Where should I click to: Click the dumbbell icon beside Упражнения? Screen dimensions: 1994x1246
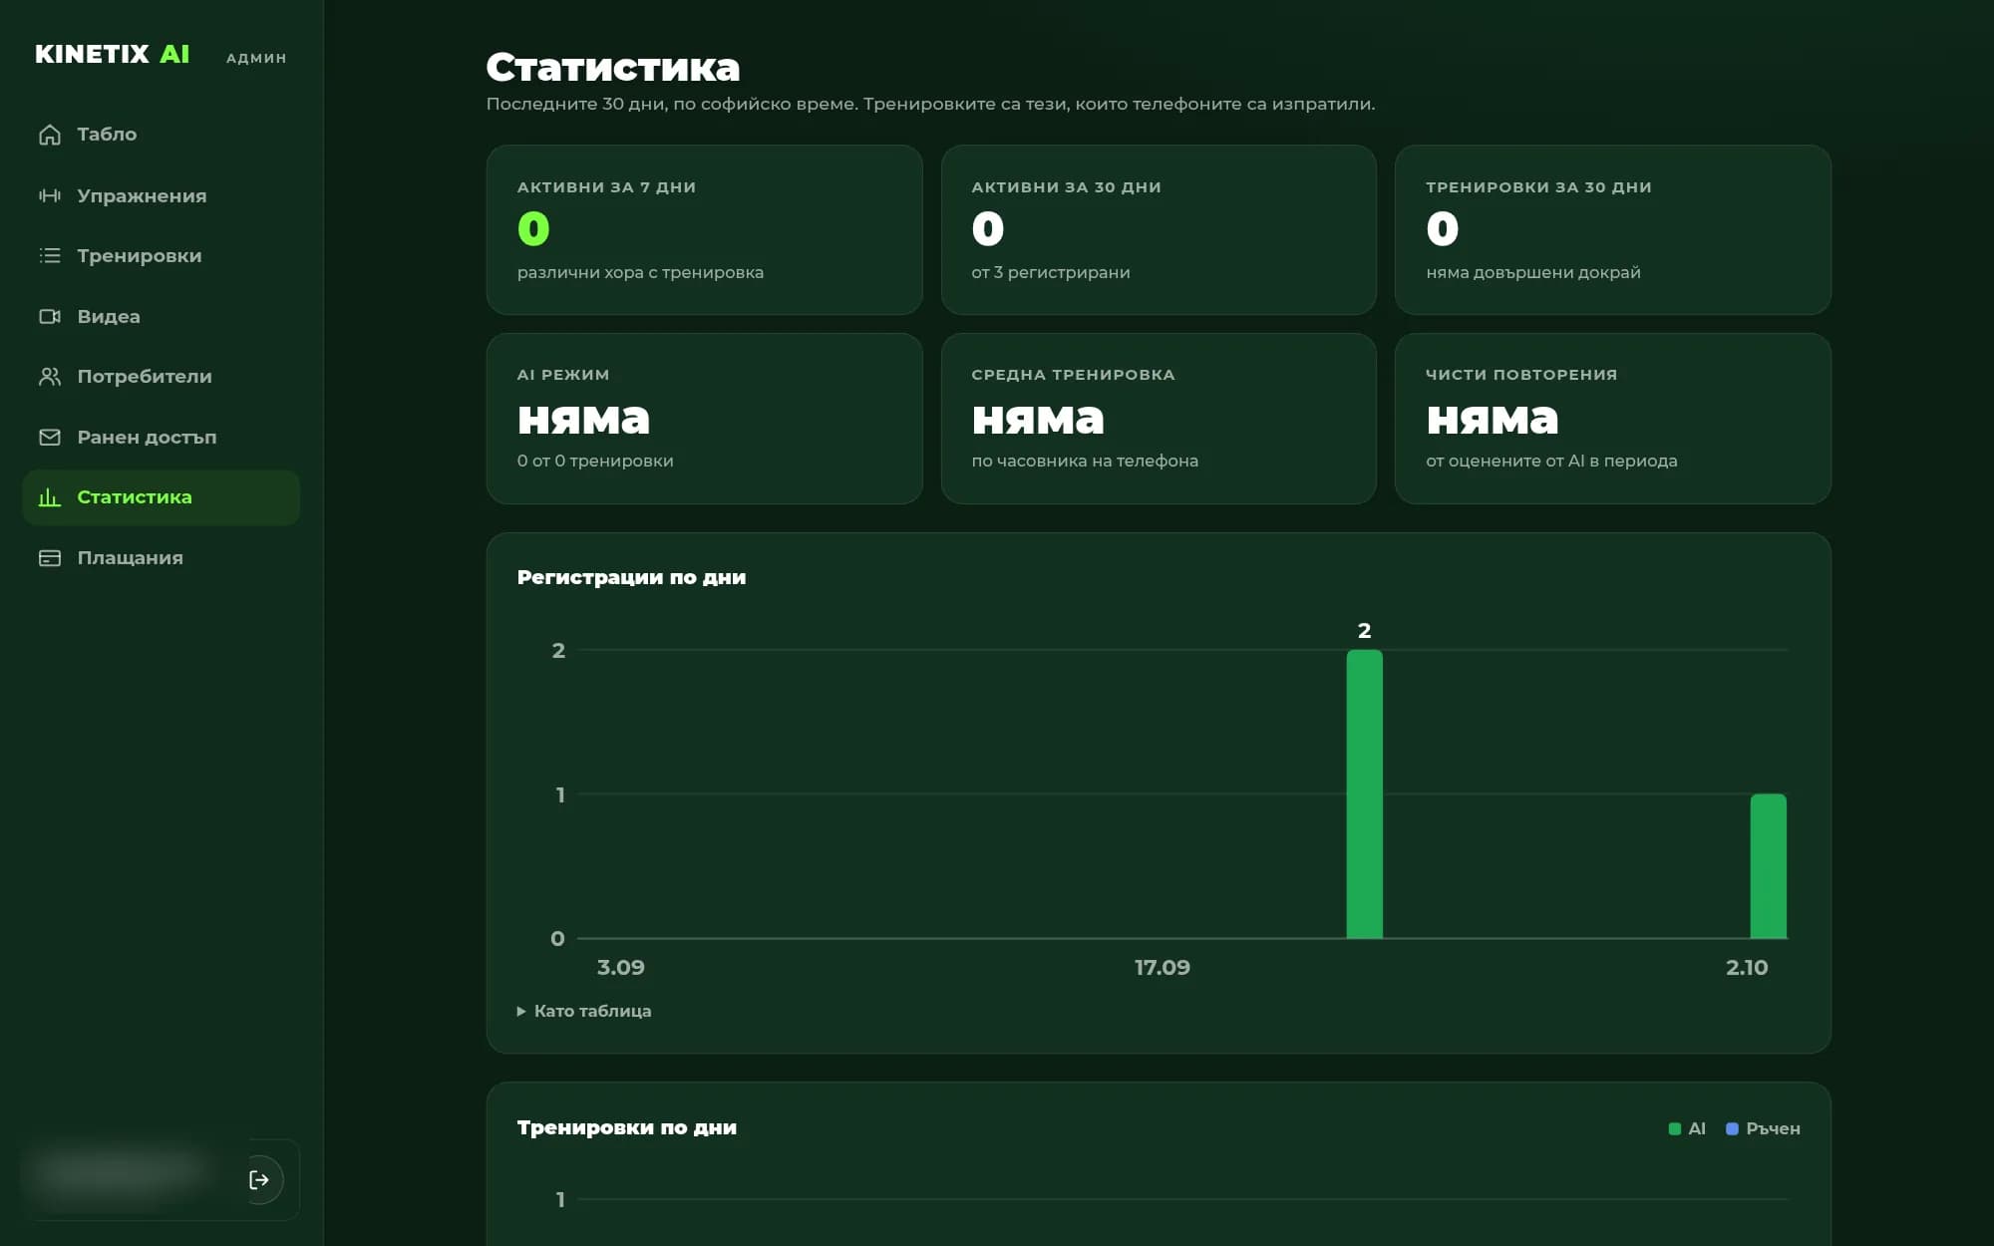tap(50, 195)
